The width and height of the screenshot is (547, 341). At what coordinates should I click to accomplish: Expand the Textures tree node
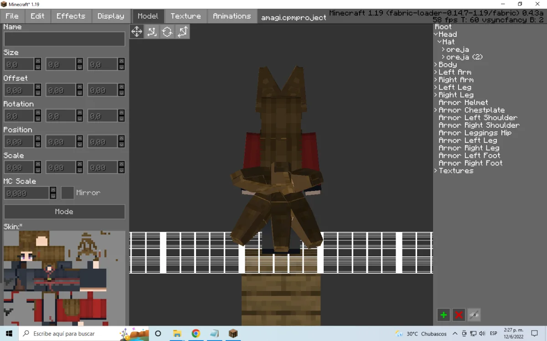coord(436,170)
